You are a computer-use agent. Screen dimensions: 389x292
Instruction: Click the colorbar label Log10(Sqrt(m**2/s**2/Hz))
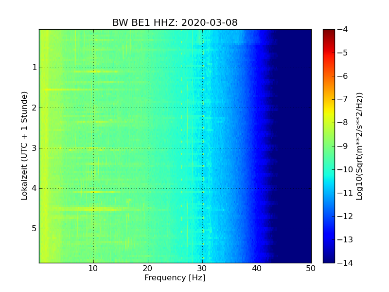pos(359,146)
